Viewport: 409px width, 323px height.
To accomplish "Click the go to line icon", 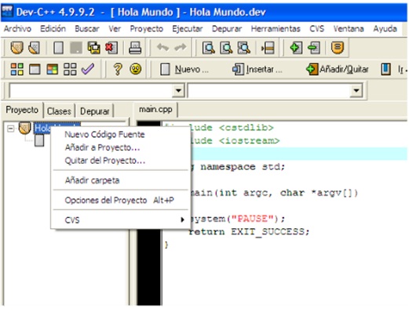I will pos(268,48).
